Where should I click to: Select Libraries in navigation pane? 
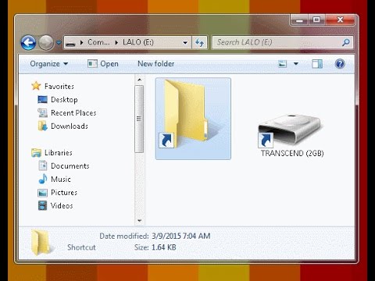pyautogui.click(x=59, y=153)
